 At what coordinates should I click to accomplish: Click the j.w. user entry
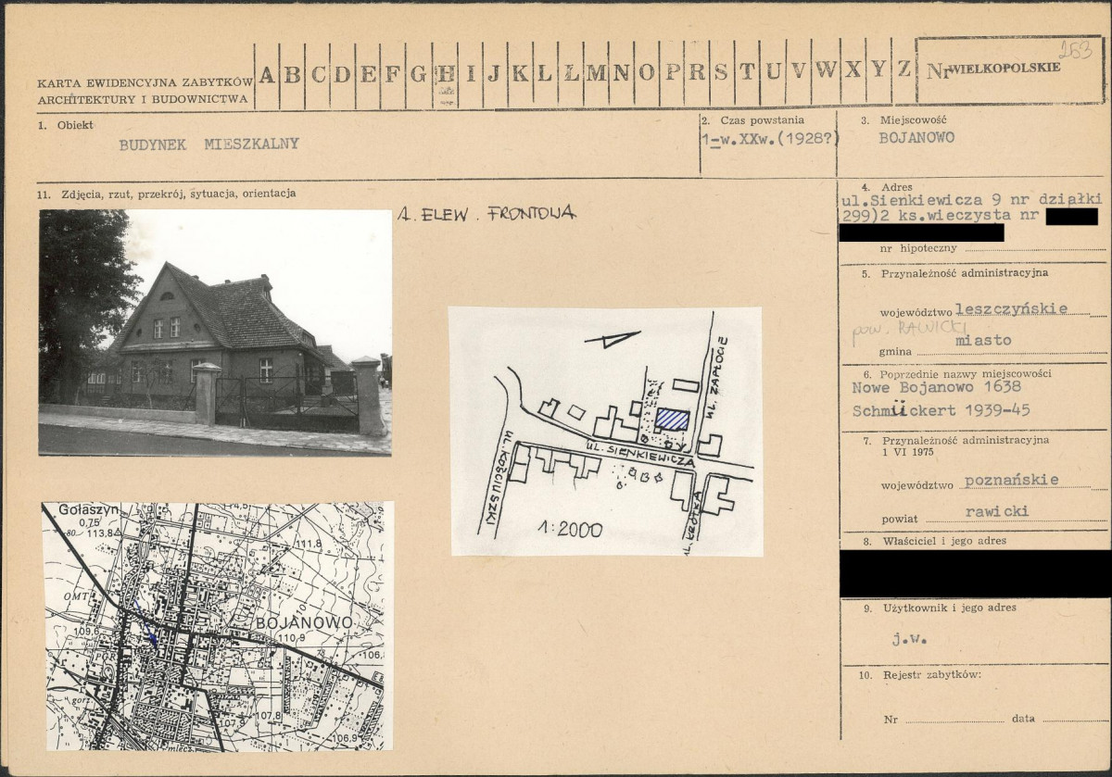[x=910, y=638]
